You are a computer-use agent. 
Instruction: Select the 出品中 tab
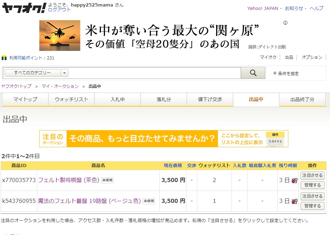(x=256, y=99)
